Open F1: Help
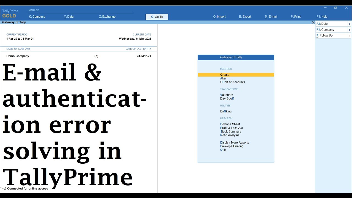 [x=322, y=16]
